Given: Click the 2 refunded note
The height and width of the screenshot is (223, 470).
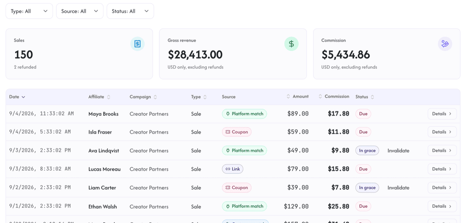Looking at the screenshot, I should 25,67.
